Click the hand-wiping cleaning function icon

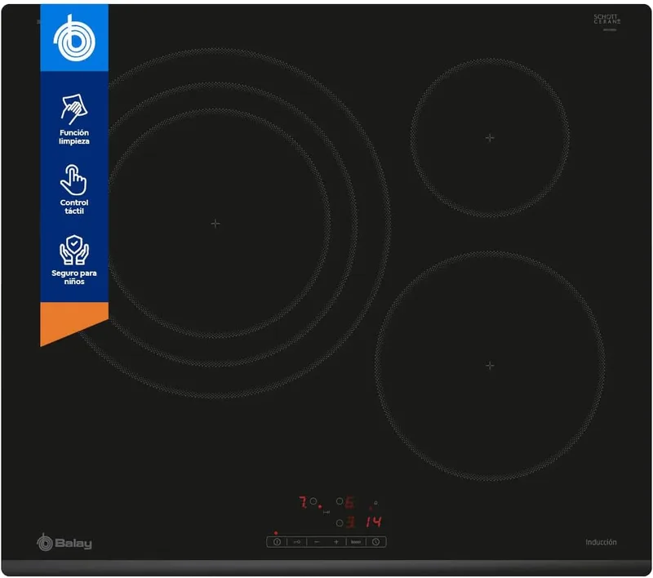[x=74, y=109]
